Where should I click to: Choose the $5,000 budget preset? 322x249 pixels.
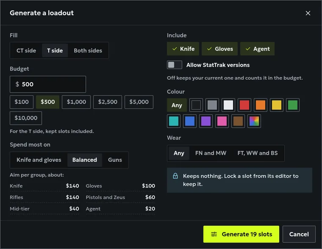[139, 102]
